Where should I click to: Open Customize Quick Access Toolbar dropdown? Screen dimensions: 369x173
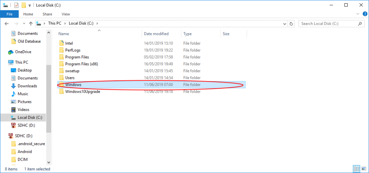pyautogui.click(x=30, y=5)
